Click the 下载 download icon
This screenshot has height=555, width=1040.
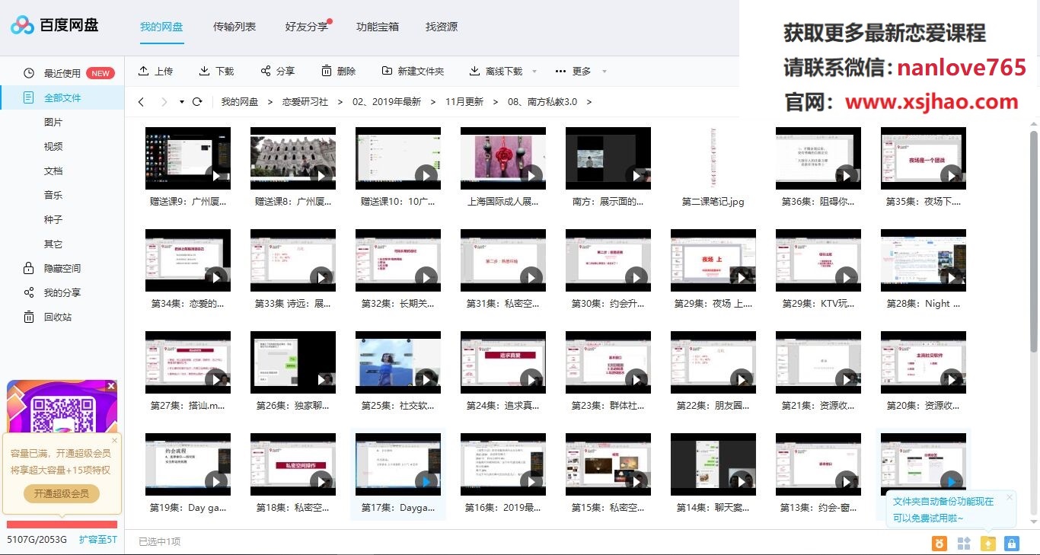204,71
